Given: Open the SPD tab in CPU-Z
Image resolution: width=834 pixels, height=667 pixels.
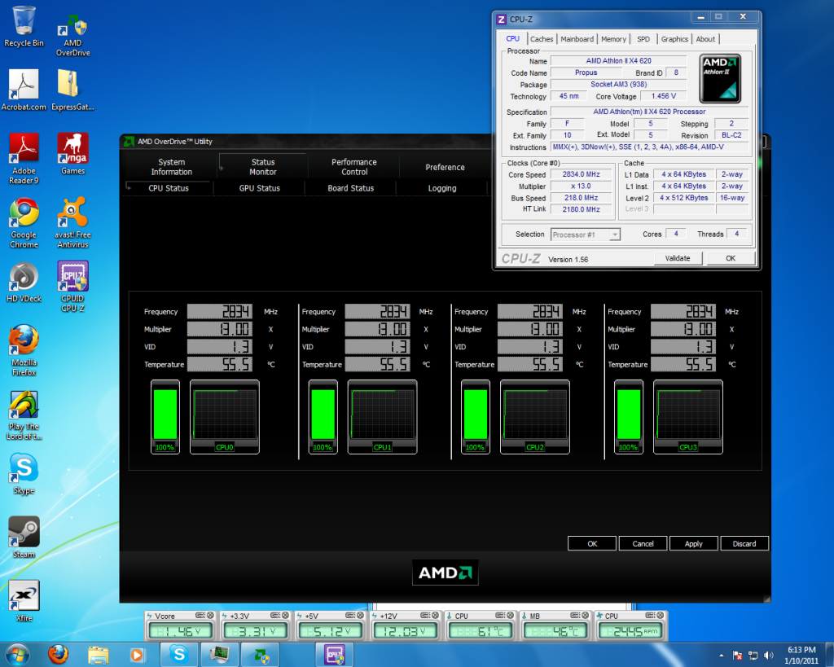Looking at the screenshot, I should 643,39.
